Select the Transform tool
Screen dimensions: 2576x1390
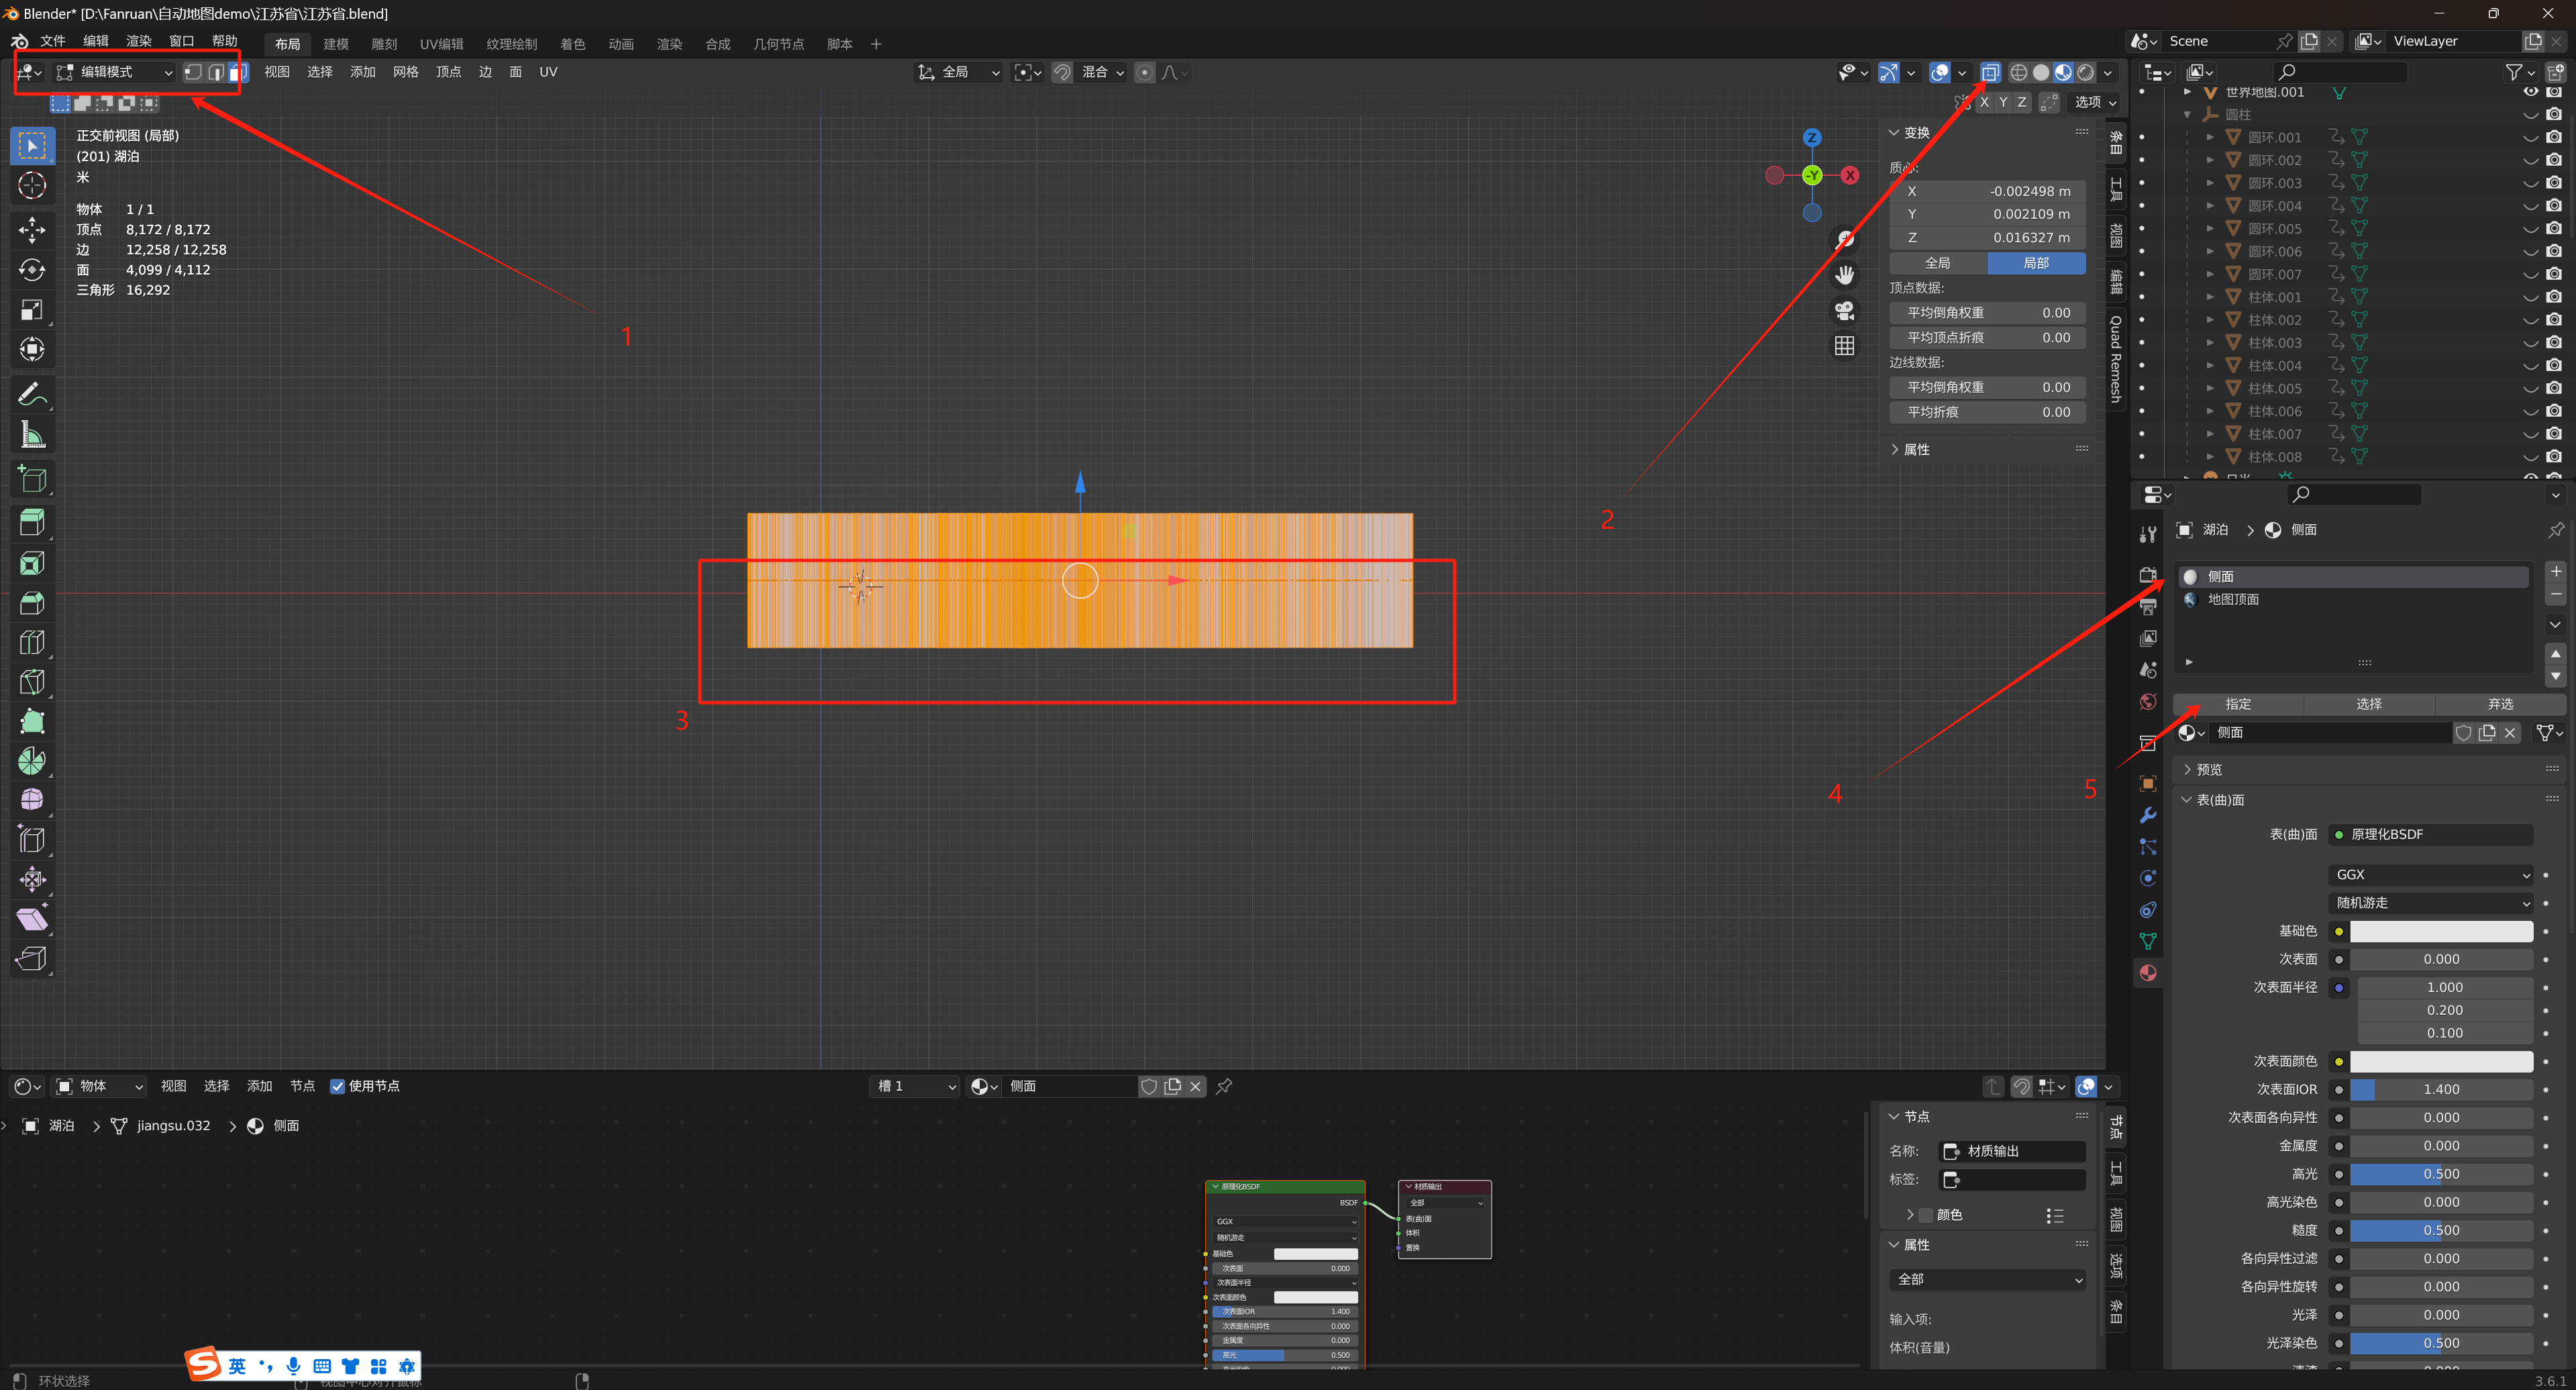32,350
